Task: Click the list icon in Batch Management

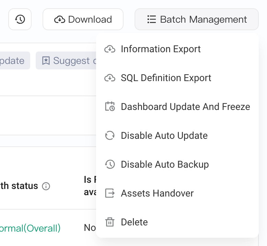Action: [152, 19]
